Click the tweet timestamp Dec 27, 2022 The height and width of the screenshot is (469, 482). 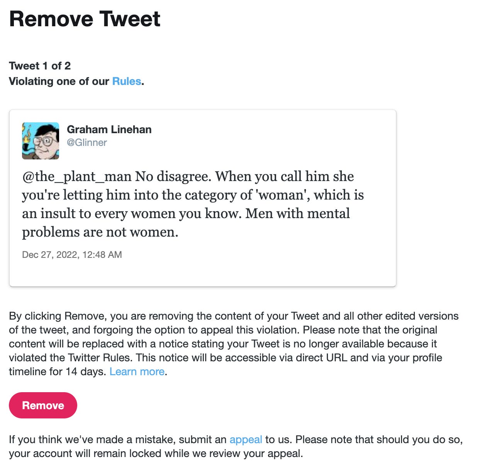pyautogui.click(x=72, y=255)
